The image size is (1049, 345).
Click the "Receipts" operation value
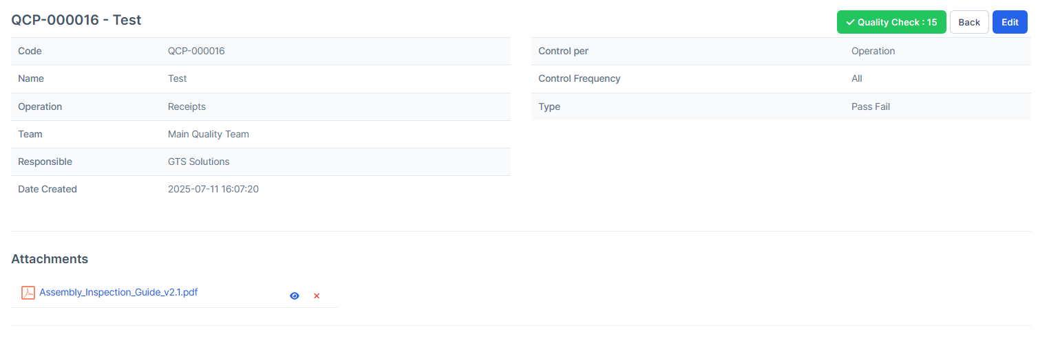point(187,107)
